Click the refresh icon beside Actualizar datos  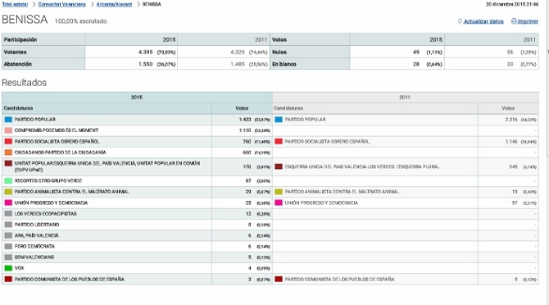tap(460, 21)
